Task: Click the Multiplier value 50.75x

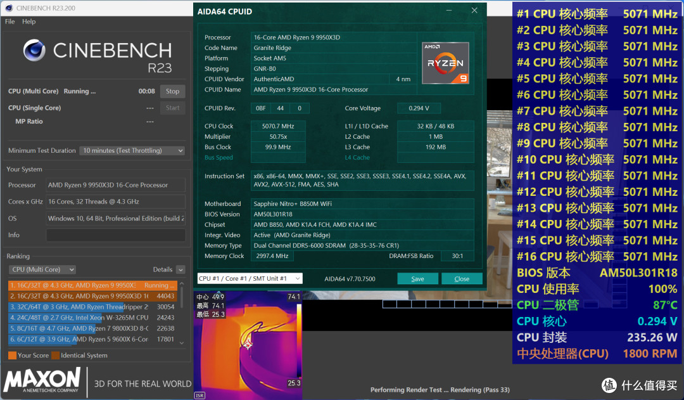Action: pyautogui.click(x=278, y=137)
